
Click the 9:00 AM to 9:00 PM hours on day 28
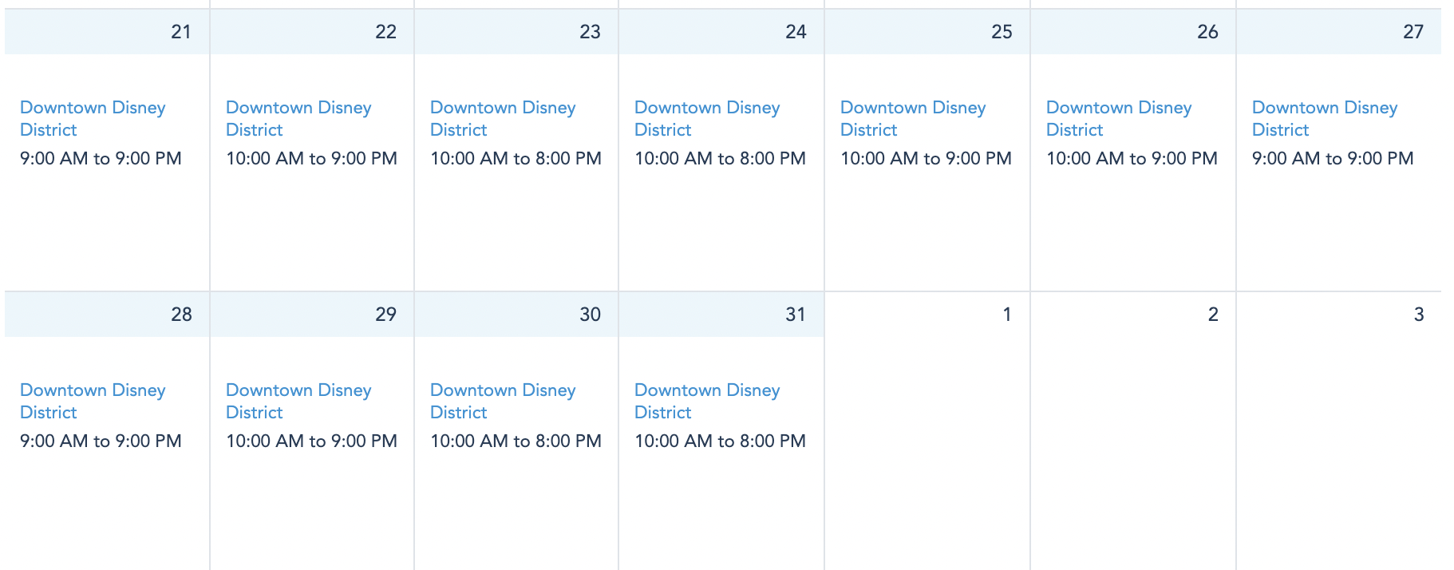point(101,441)
